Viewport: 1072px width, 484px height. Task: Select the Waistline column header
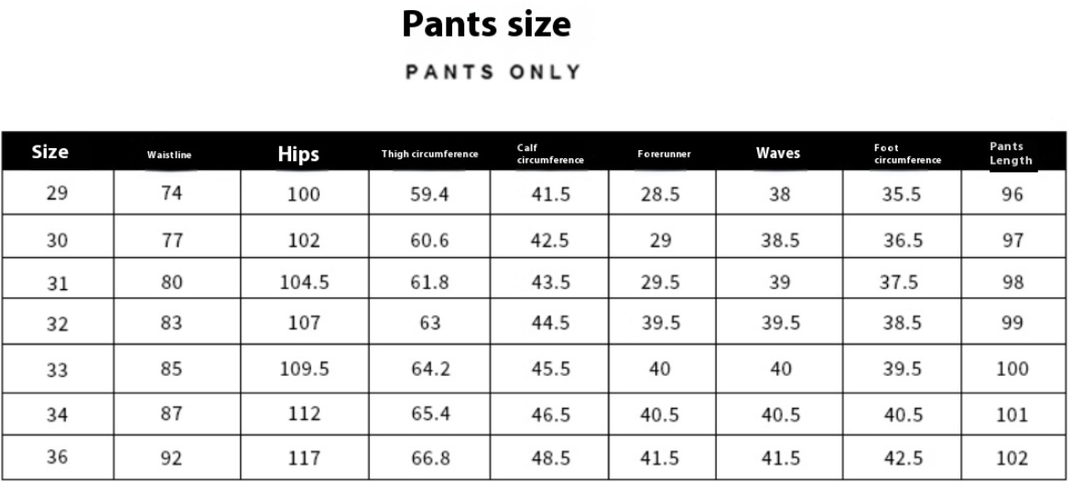pos(169,155)
